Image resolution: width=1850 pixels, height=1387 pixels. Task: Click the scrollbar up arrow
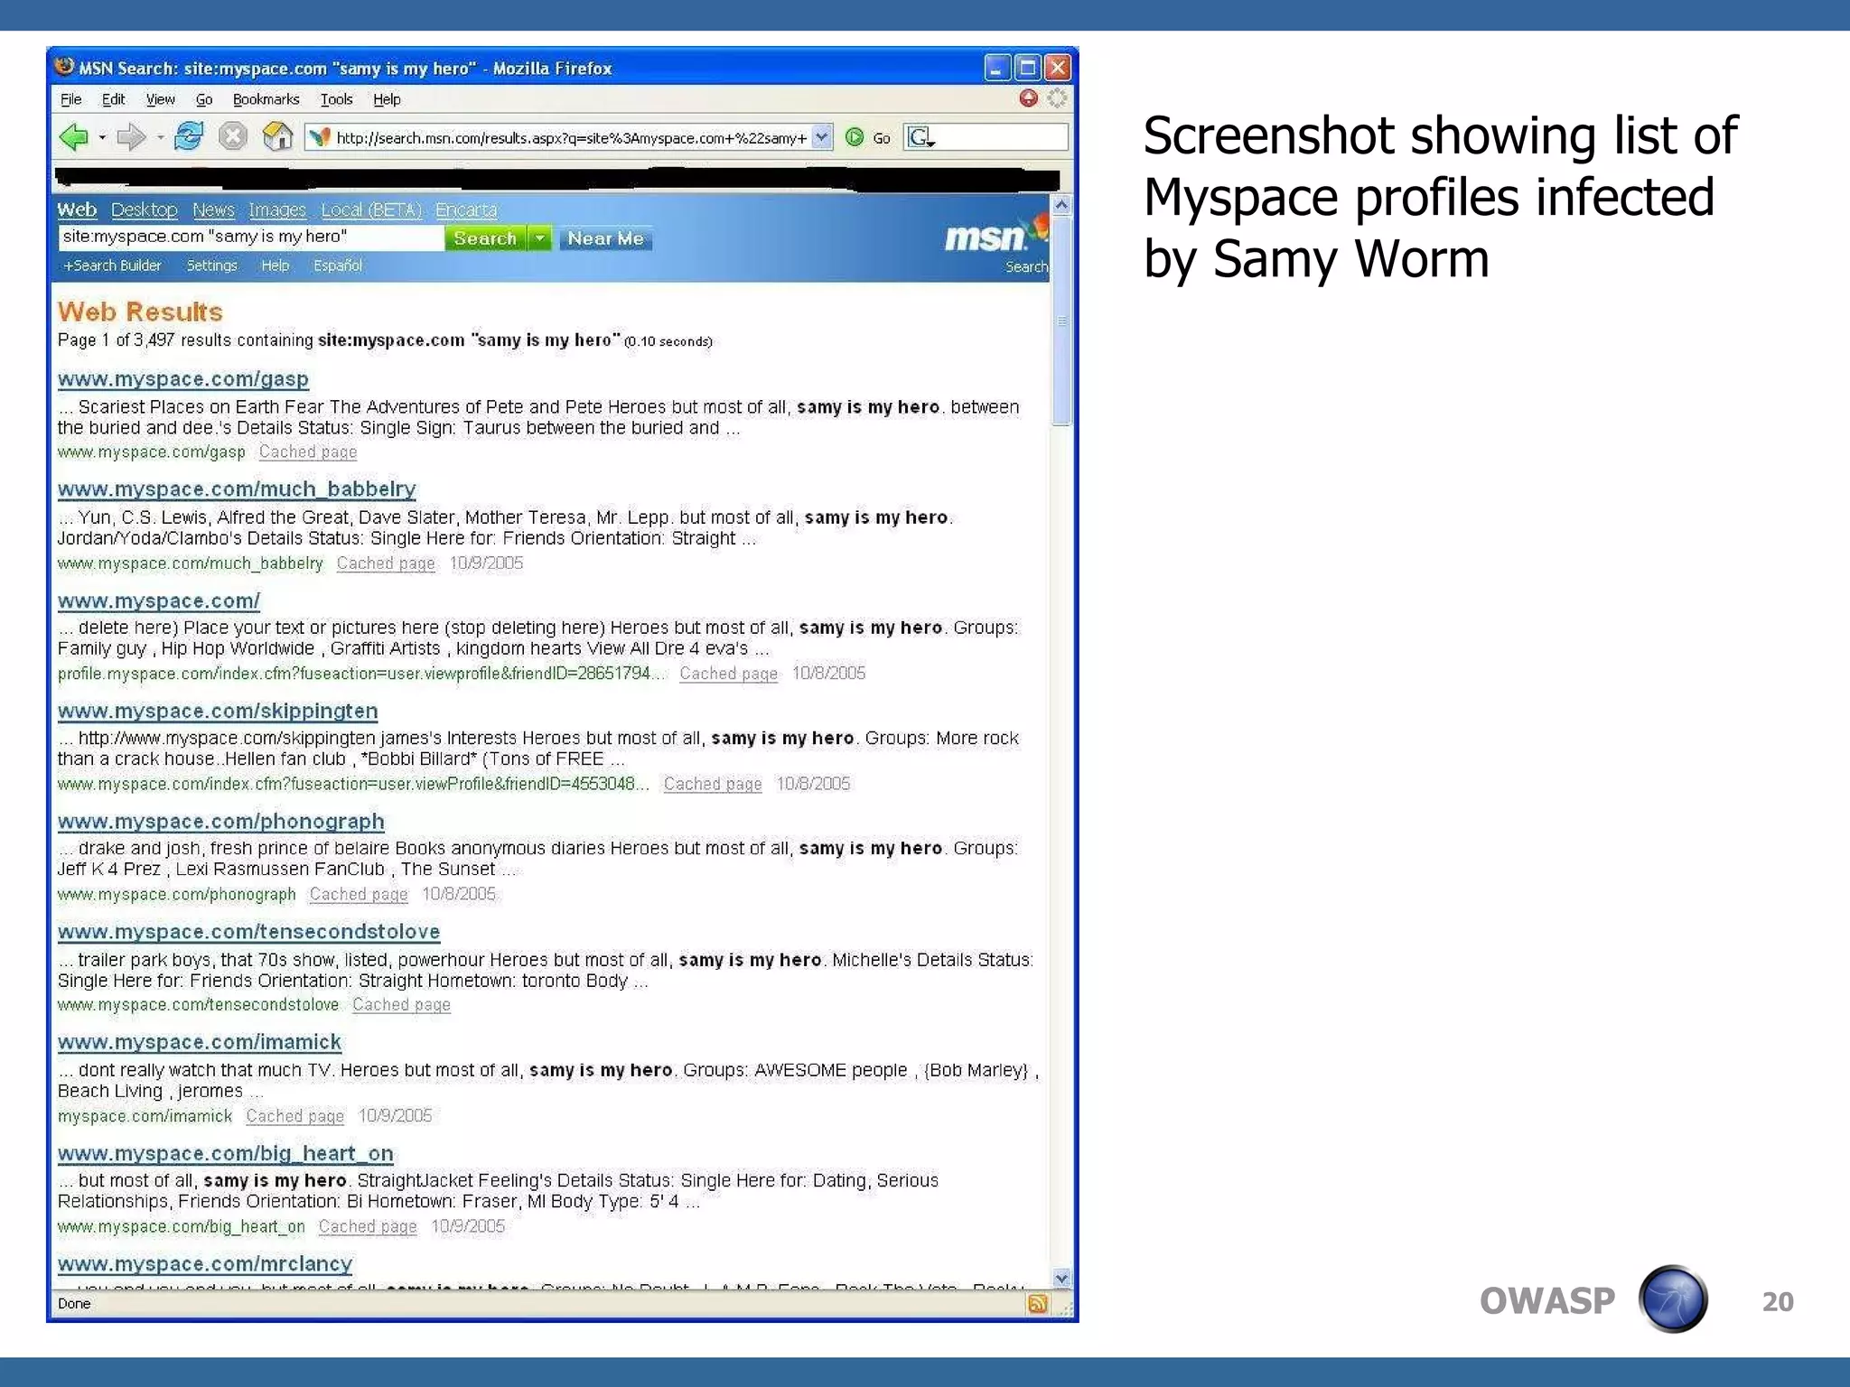click(x=1061, y=205)
